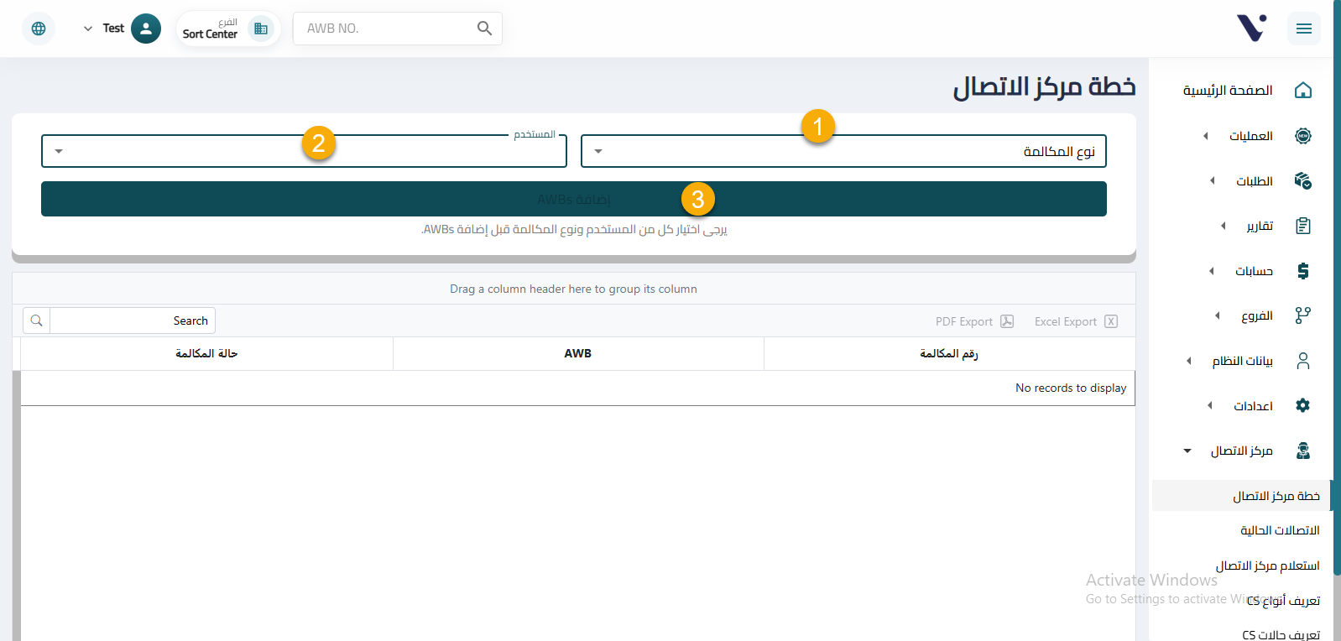Expand العمليات submenu arrow
Viewport: 1341px width, 641px height.
[x=1206, y=136]
